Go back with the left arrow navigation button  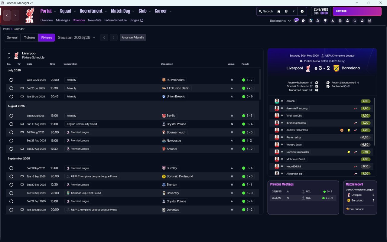pos(7,15)
